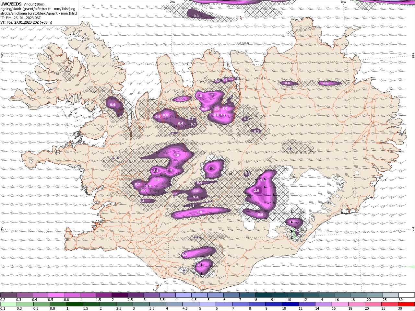The image size is (415, 311).
Task: Pick the rain scale swatch between 2.5 and 3
Action: [x=125, y=304]
